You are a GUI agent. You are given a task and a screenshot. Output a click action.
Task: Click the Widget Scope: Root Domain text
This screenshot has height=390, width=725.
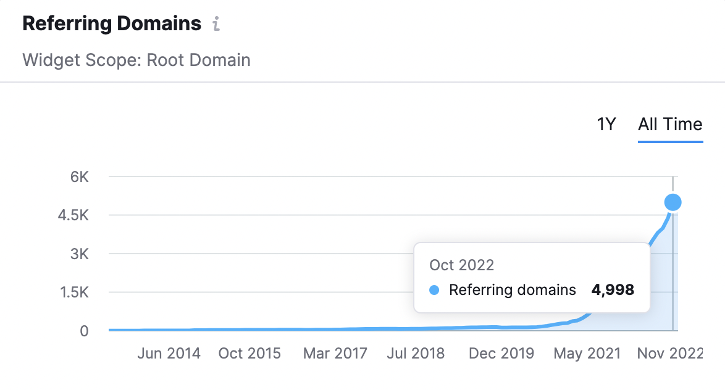coord(136,60)
